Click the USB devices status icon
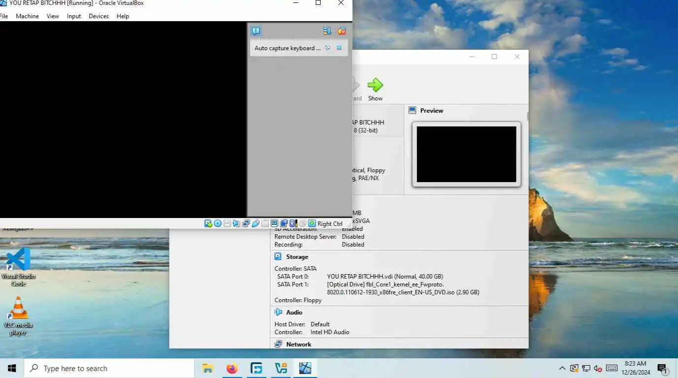This screenshot has width=678, height=378. click(255, 223)
